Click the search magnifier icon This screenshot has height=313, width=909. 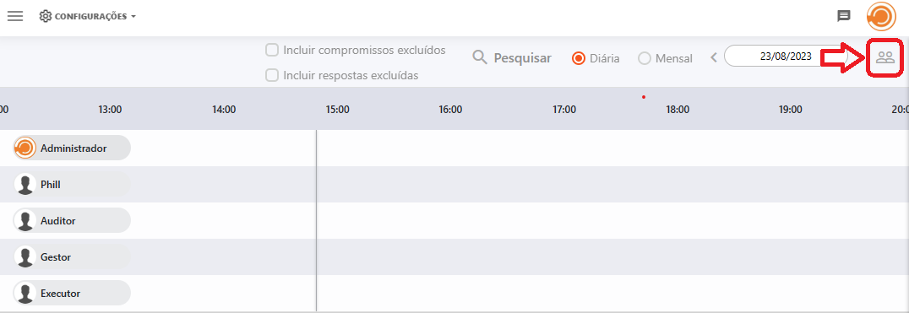coord(480,57)
